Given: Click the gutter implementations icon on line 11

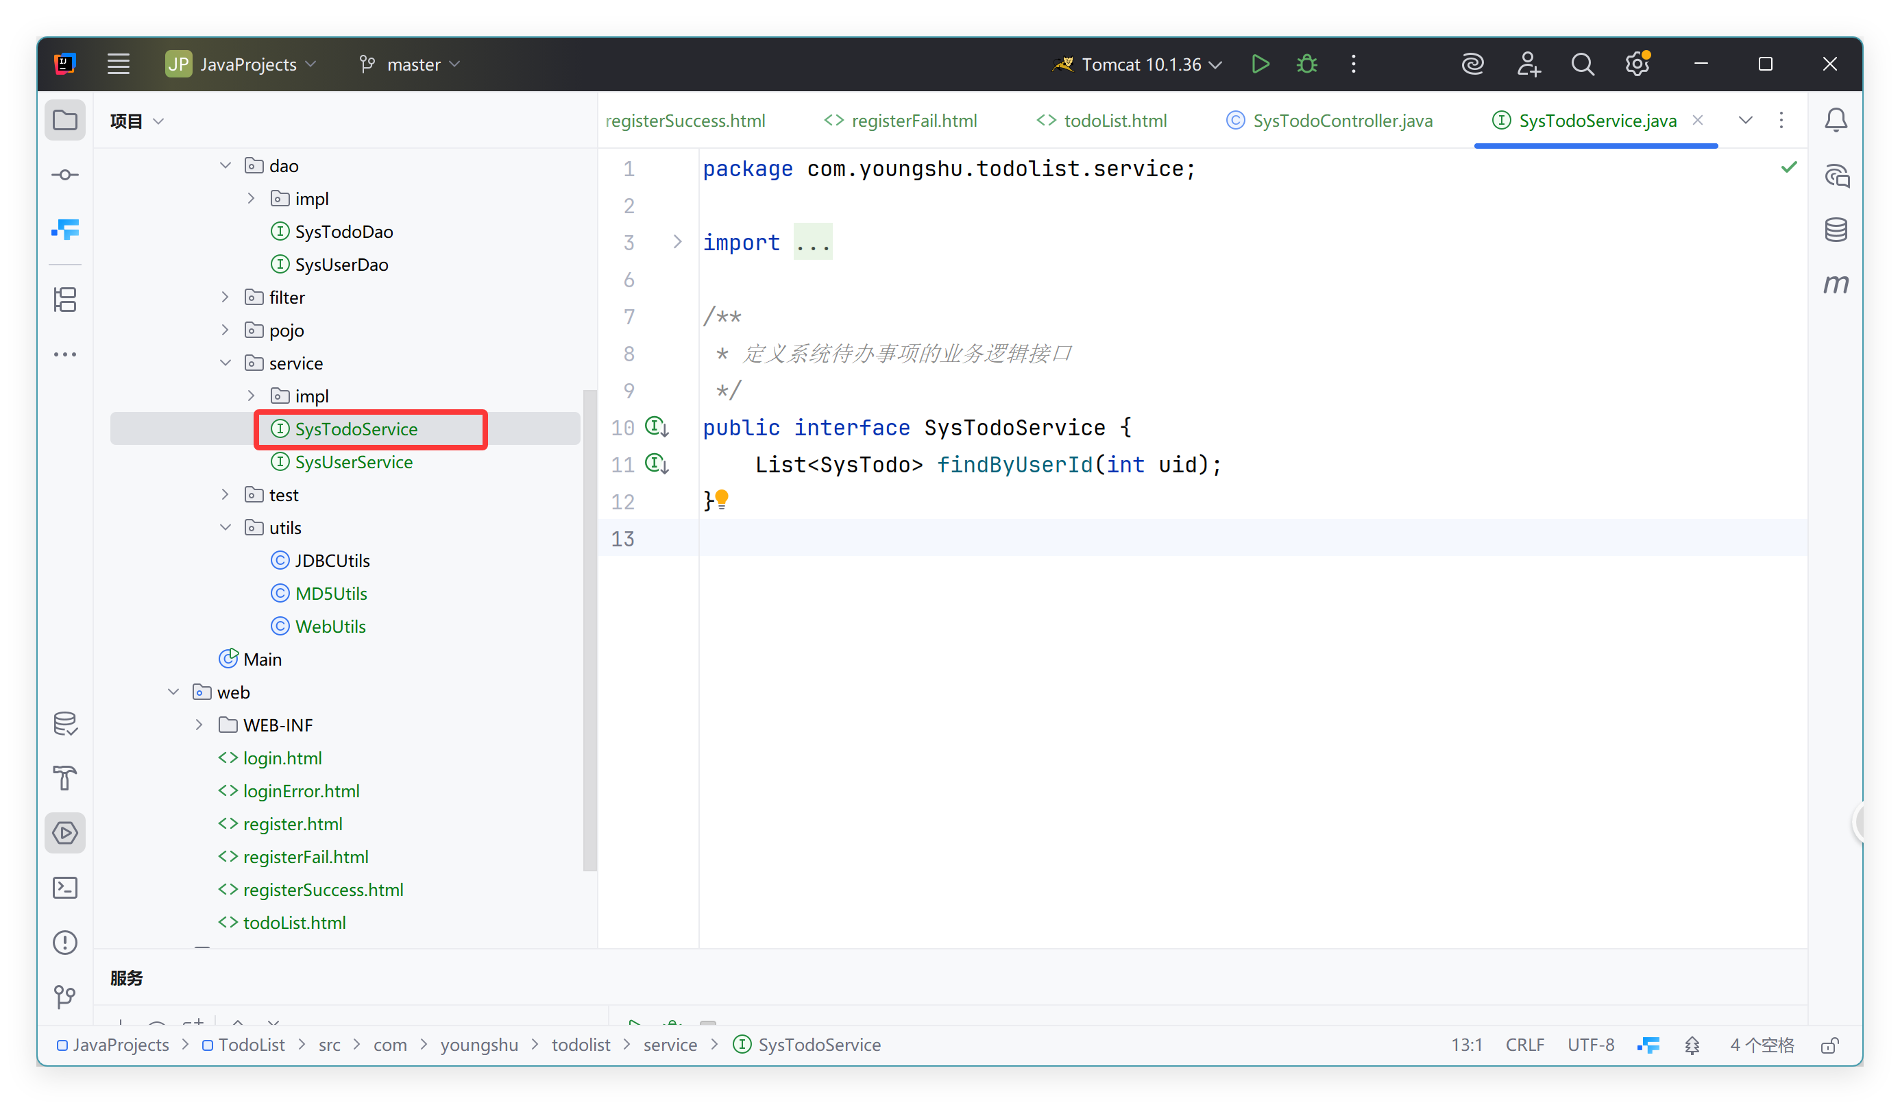Looking at the screenshot, I should (x=657, y=463).
